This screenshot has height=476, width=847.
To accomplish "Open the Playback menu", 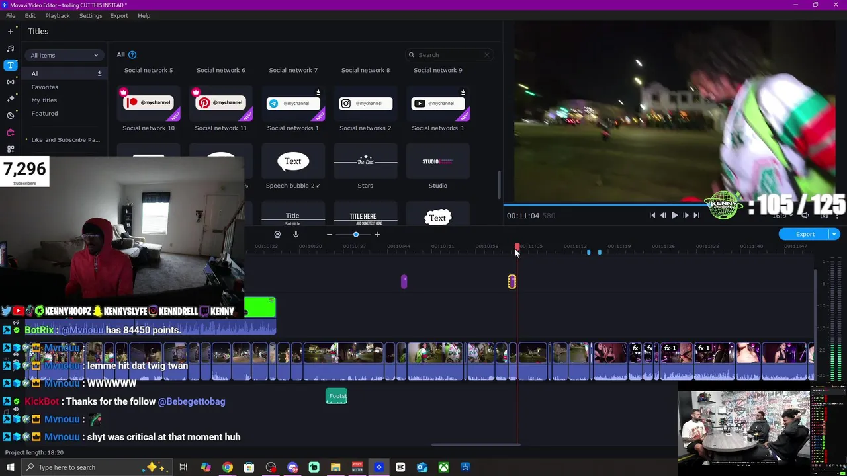I will click(x=58, y=15).
